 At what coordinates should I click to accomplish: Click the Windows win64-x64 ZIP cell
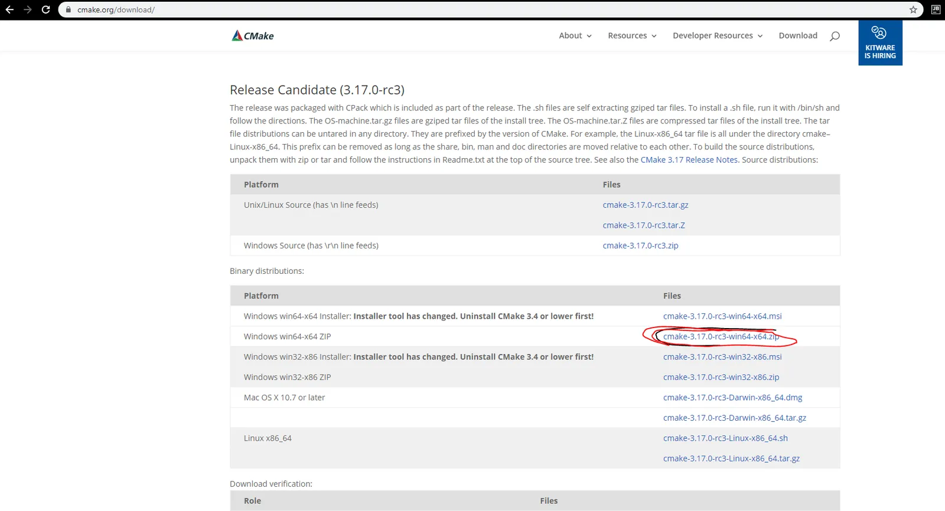(287, 336)
